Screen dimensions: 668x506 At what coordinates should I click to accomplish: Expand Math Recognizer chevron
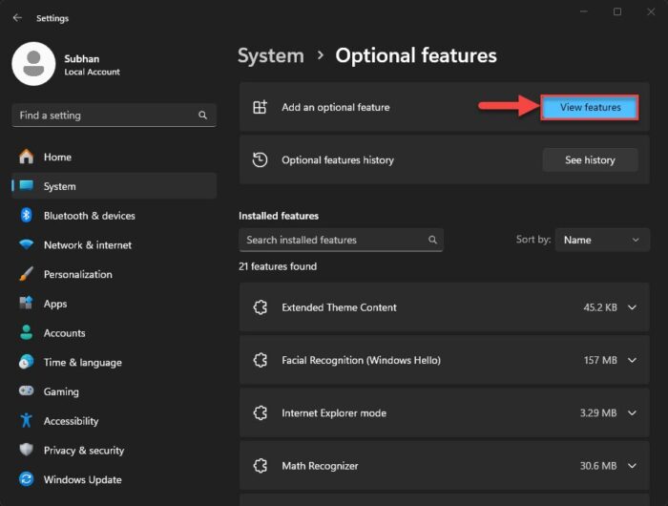click(x=632, y=466)
